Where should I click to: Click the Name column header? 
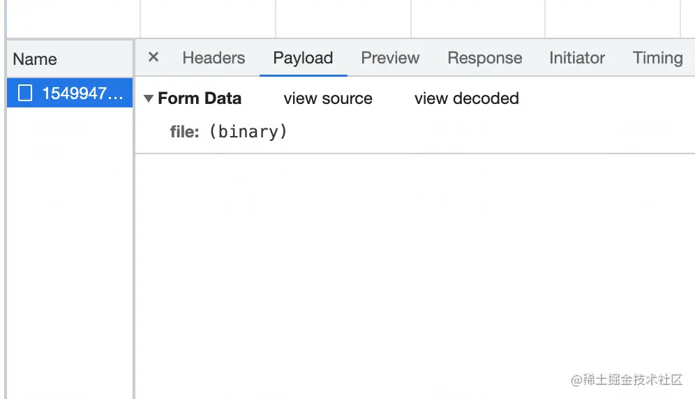point(35,59)
